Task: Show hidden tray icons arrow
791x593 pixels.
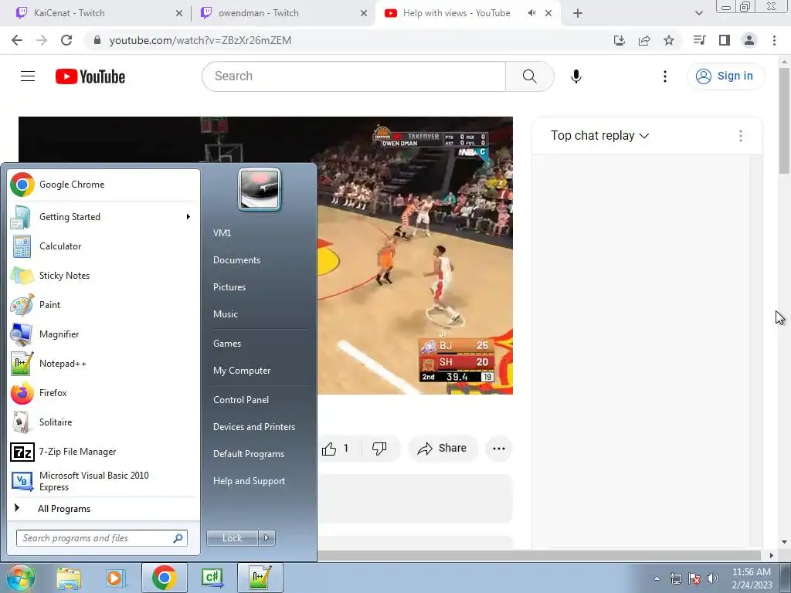Action: point(657,578)
